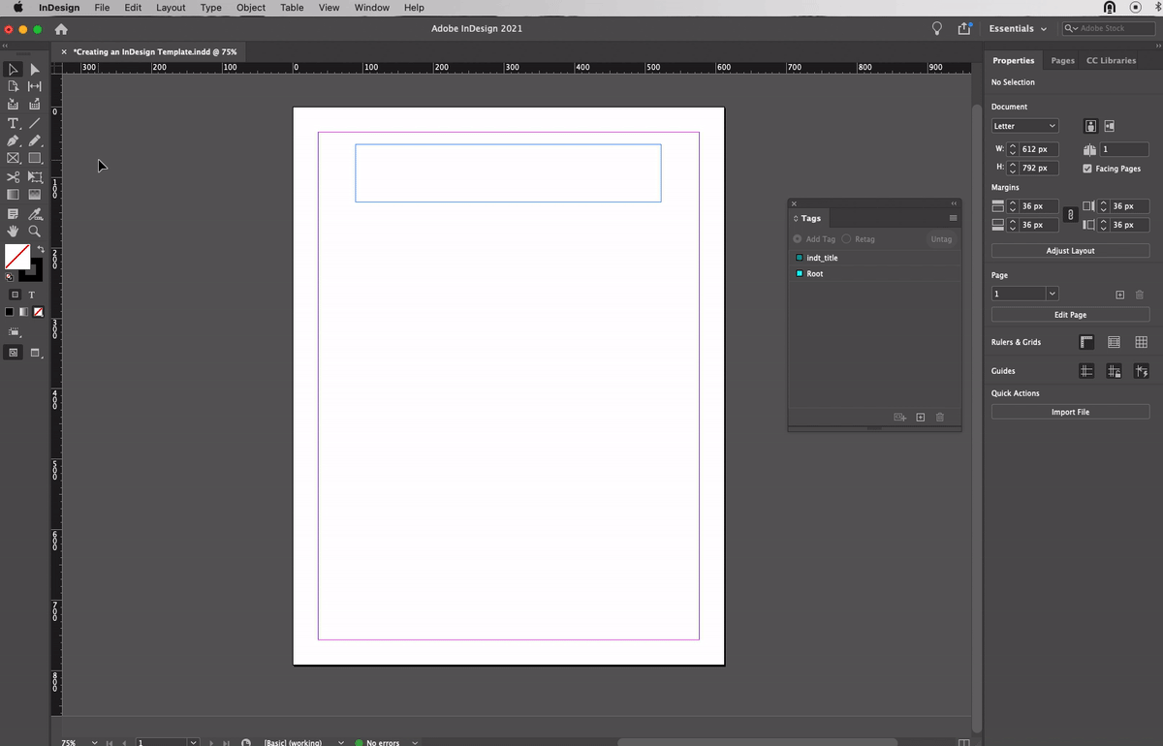Image resolution: width=1163 pixels, height=746 pixels.
Task: Select the Retag radio button
Action: [x=846, y=239]
